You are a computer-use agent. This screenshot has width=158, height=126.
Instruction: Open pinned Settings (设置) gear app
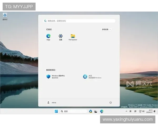tap(61, 37)
